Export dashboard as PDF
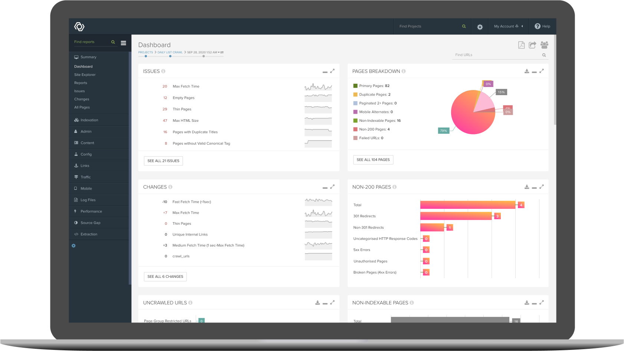The image size is (624, 351). 521,45
